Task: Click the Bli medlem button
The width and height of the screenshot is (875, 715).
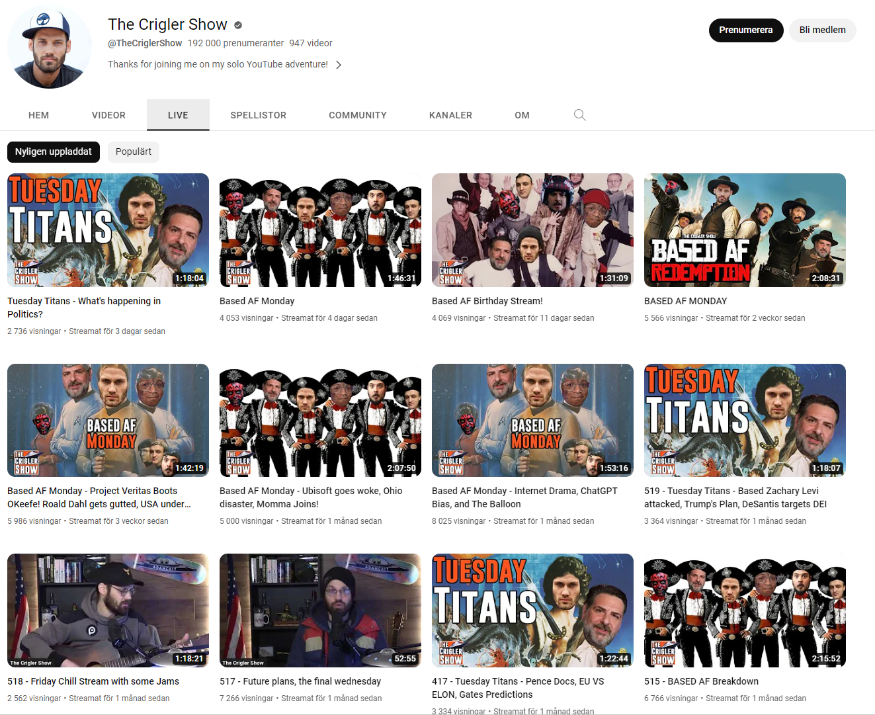Action: point(822,30)
